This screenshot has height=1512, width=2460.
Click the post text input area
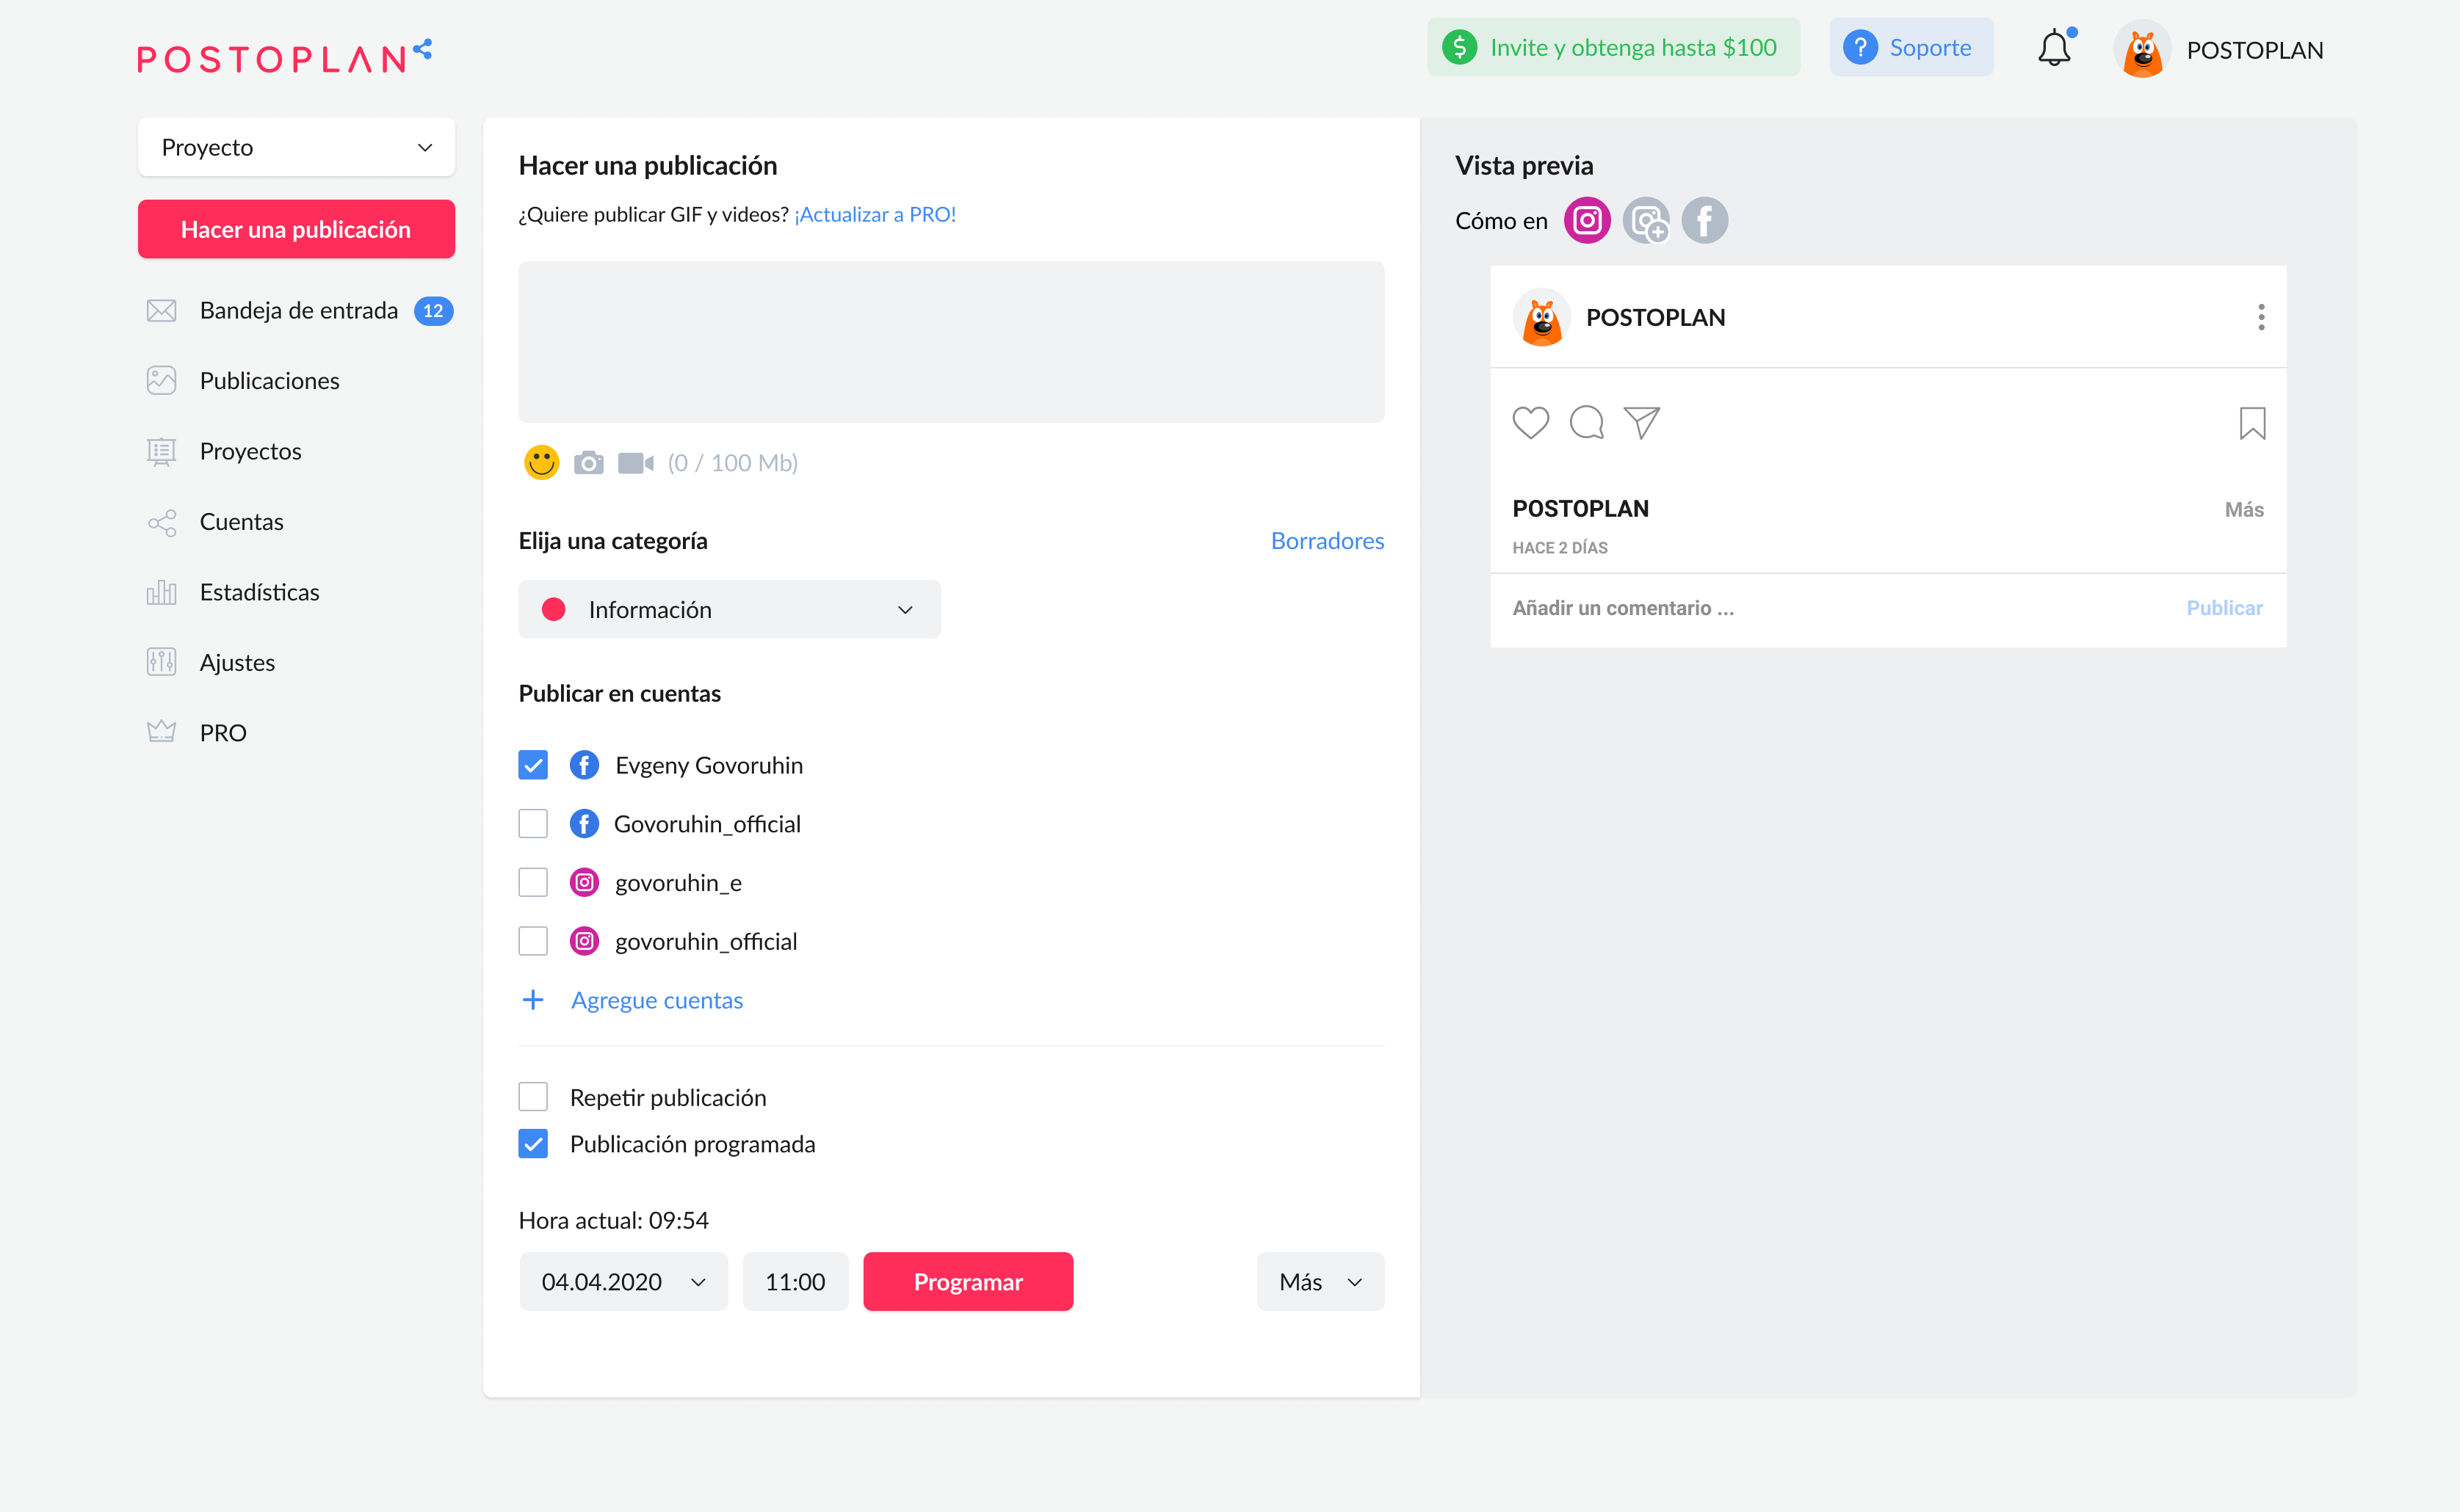pyautogui.click(x=950, y=342)
